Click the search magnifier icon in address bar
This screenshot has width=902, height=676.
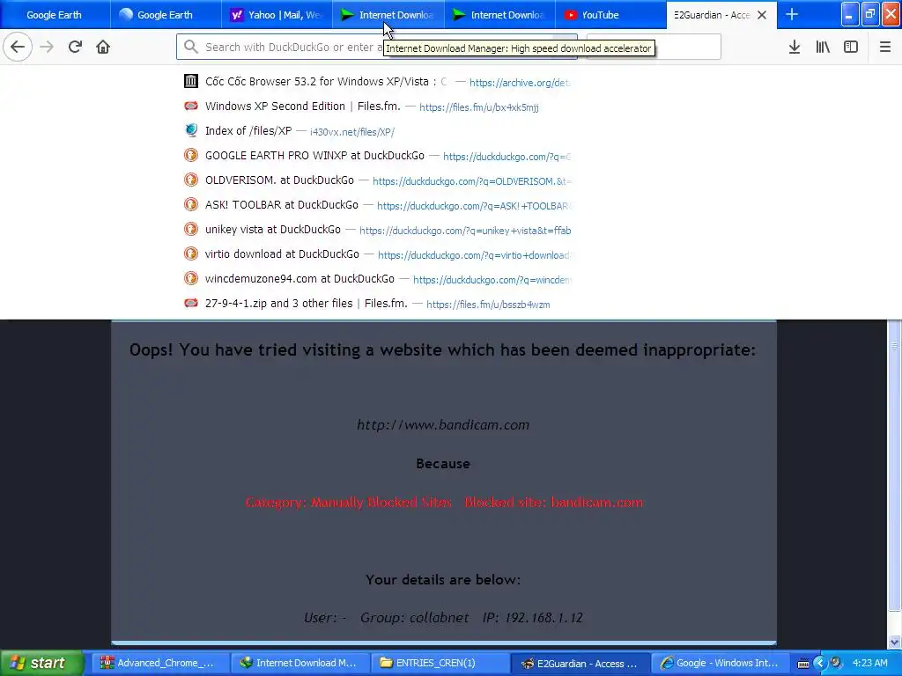coord(191,48)
